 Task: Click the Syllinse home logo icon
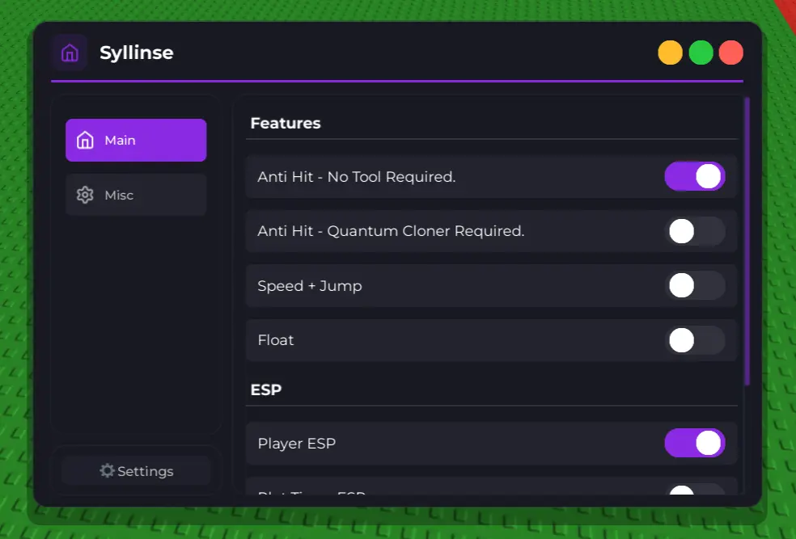pyautogui.click(x=70, y=53)
